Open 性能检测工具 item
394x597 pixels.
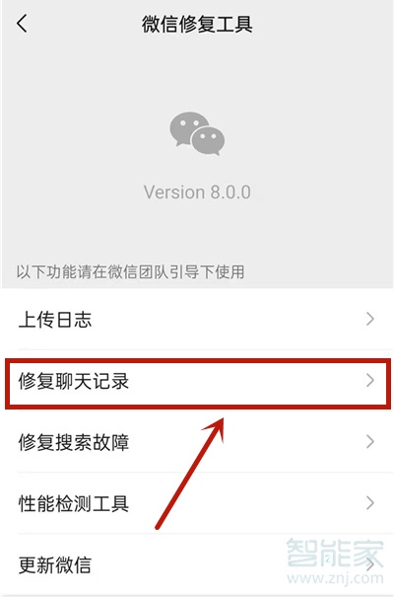(x=197, y=503)
